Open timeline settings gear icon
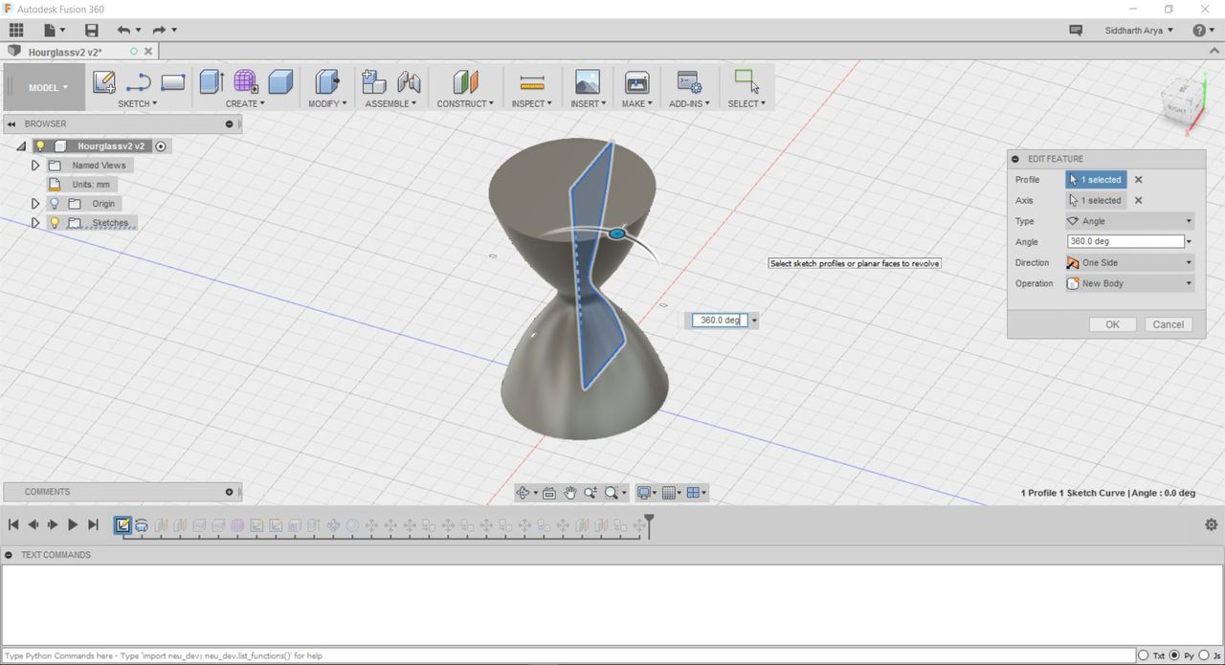Viewport: 1225px width, 665px height. click(x=1211, y=524)
